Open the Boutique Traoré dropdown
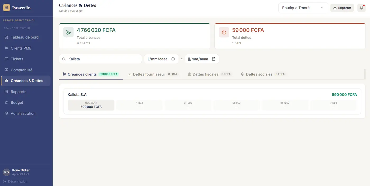370x186 pixels. (x=303, y=8)
